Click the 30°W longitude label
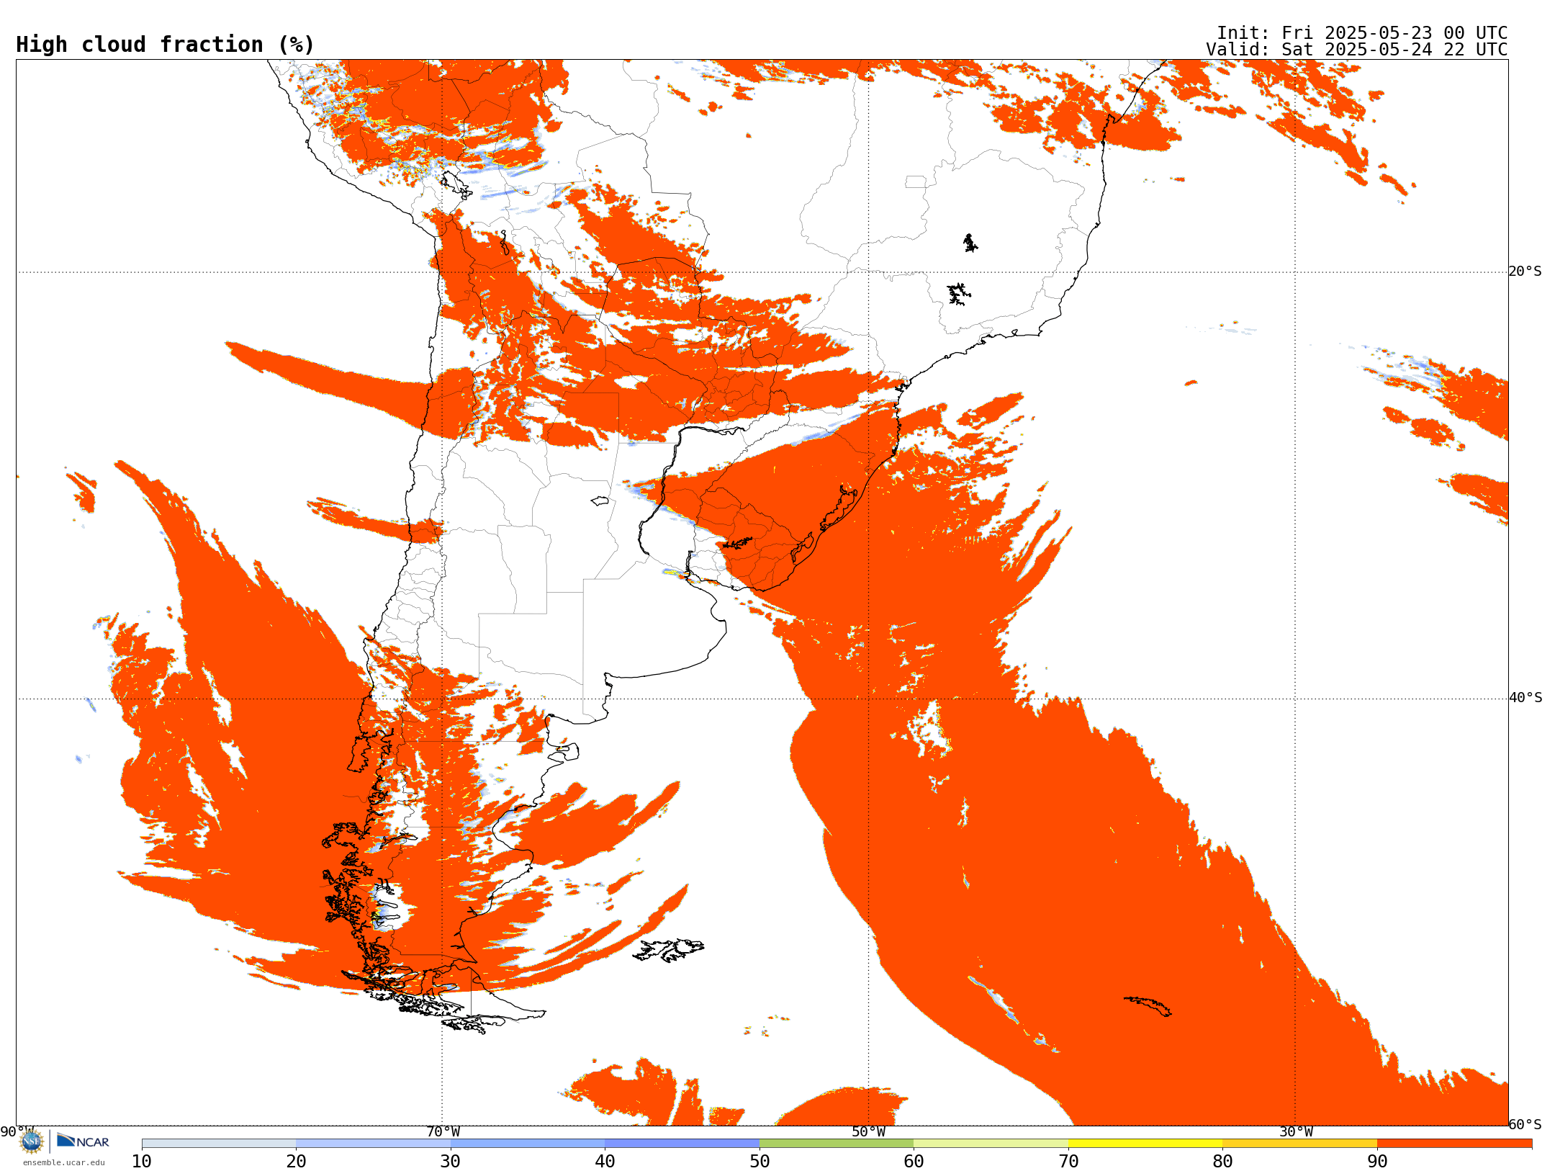 click(1296, 1132)
